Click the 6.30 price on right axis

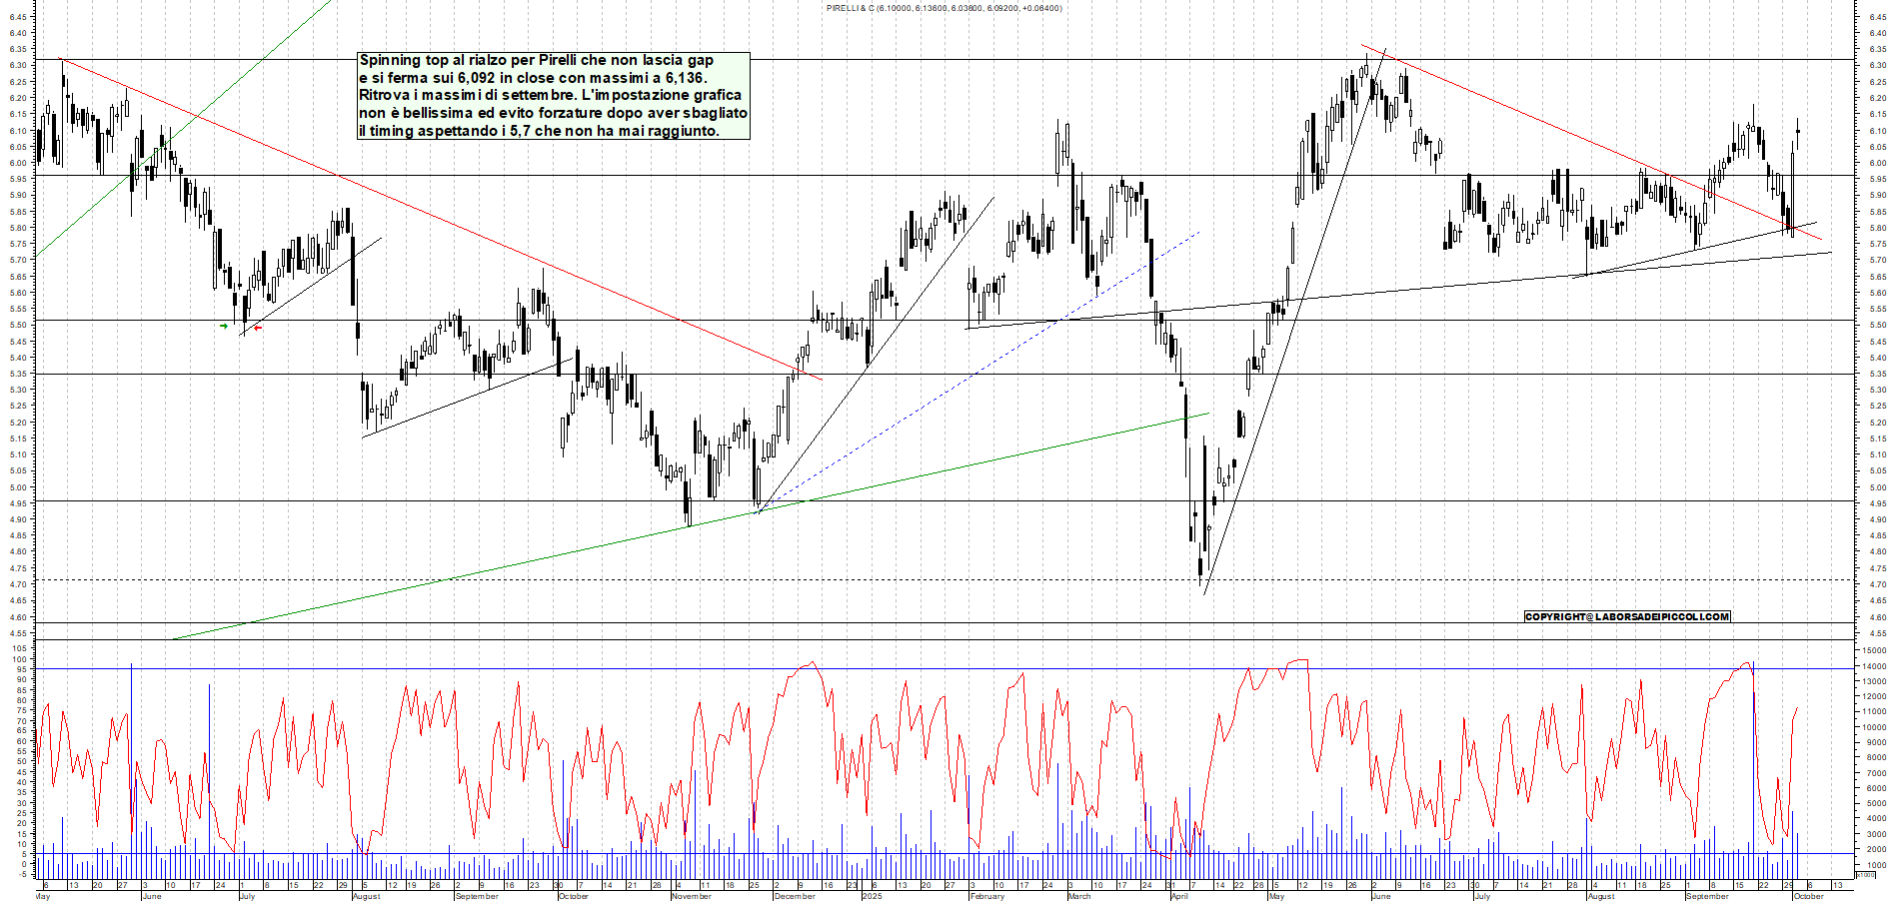coord(1877,65)
